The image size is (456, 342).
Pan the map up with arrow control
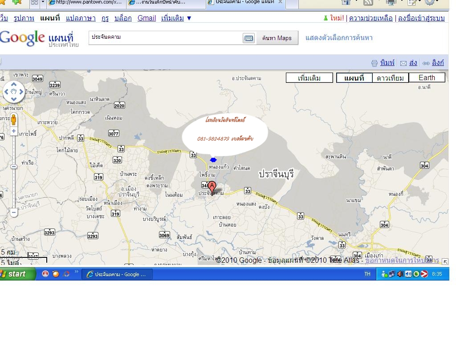[14, 84]
